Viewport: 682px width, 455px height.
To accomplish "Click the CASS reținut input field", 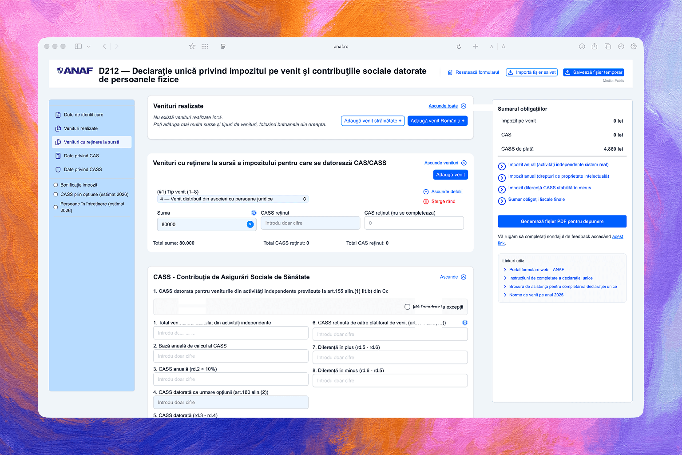I will click(x=310, y=223).
